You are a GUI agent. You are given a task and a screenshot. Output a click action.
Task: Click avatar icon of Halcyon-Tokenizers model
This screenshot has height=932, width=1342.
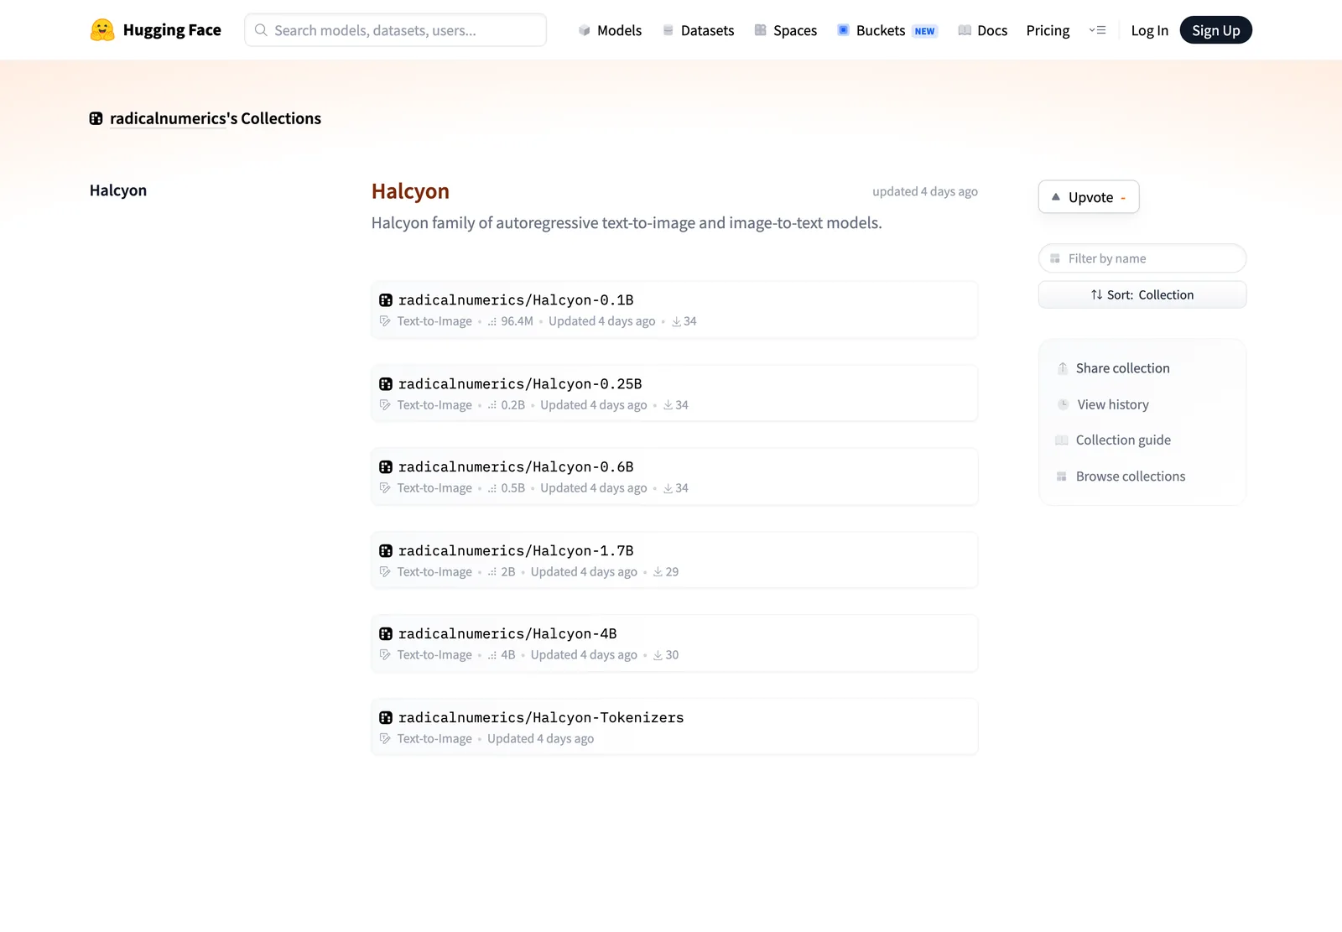point(386,718)
